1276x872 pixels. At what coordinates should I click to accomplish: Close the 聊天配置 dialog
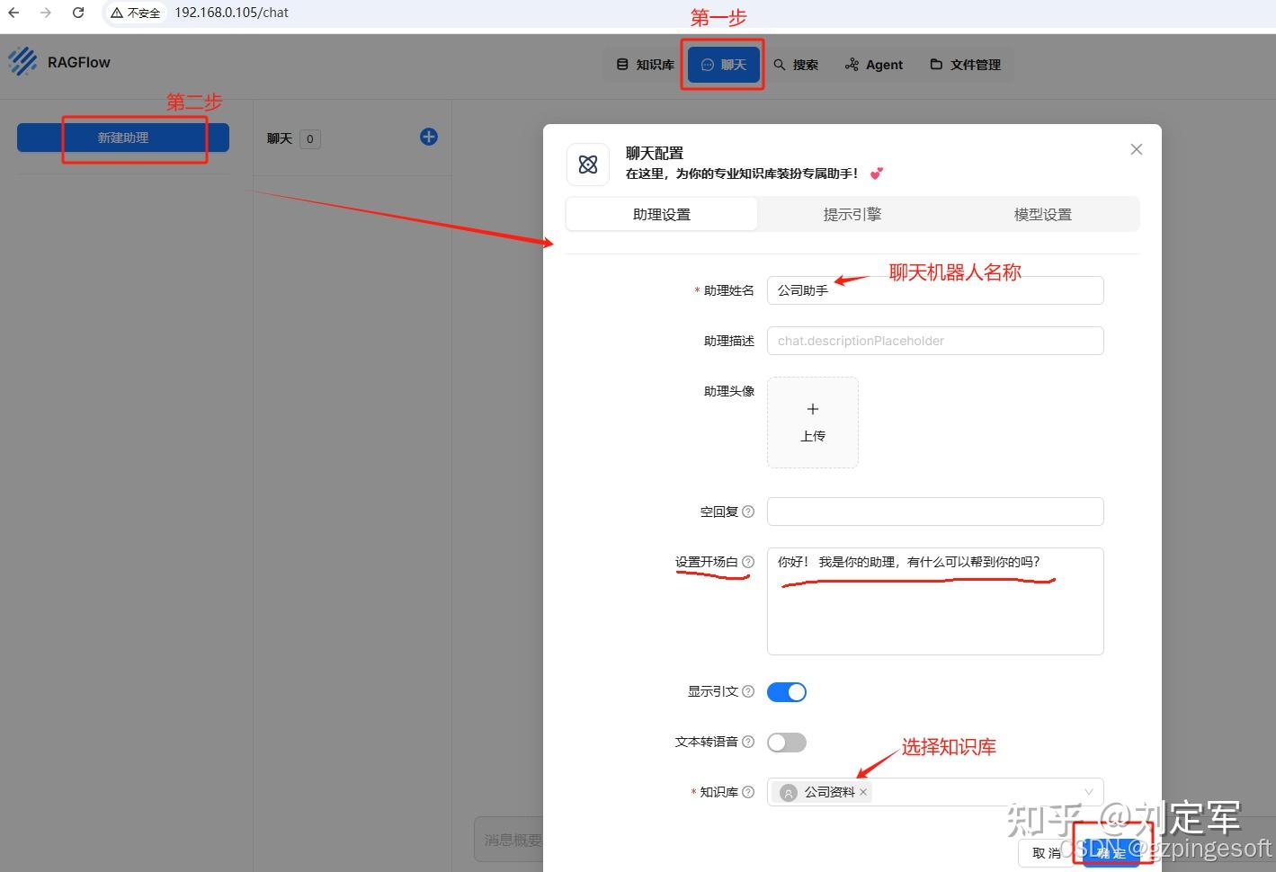(x=1137, y=149)
